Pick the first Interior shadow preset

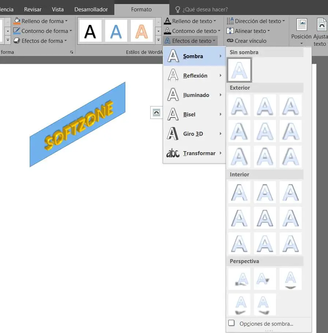(239, 192)
